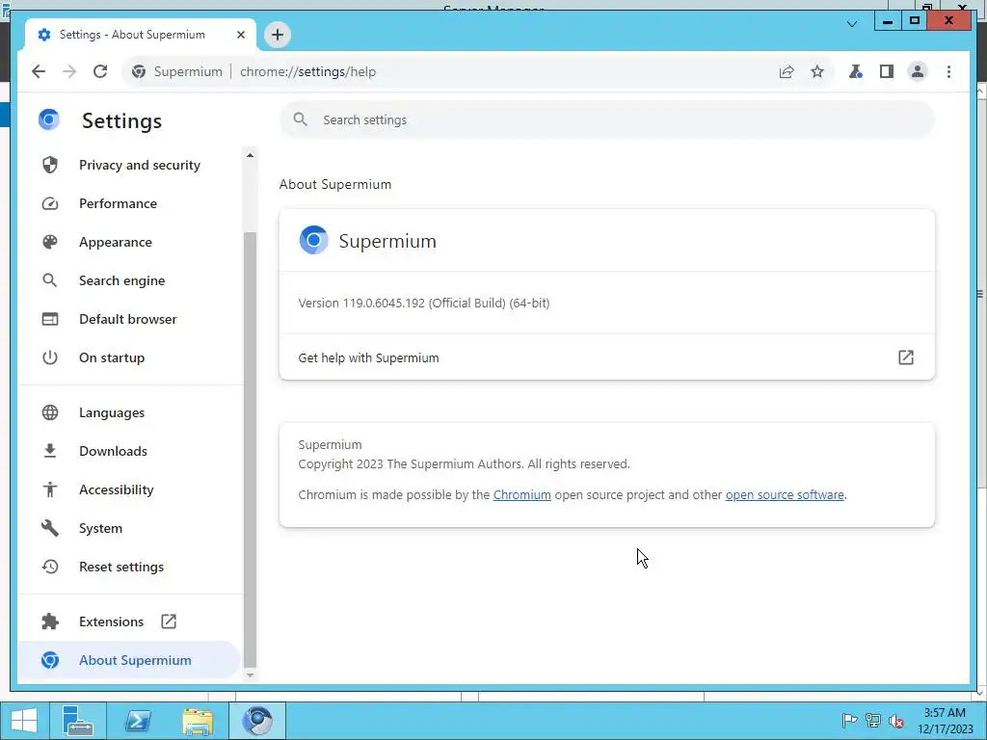Image resolution: width=987 pixels, height=740 pixels.
Task: Click the Performance gauge icon
Action: coord(50,203)
